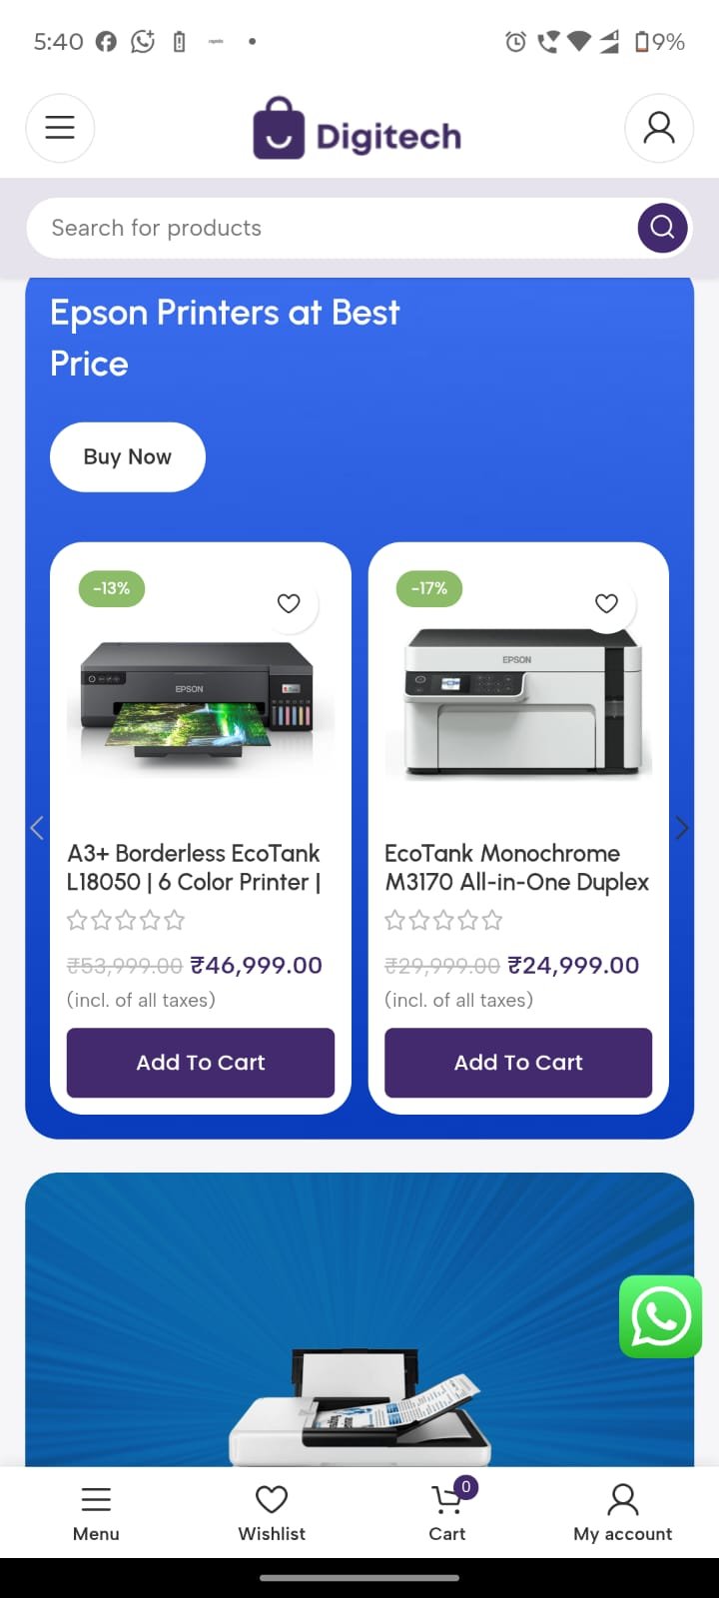The image size is (719, 1598).
Task: Open Facebook notification in status bar
Action: 106,41
